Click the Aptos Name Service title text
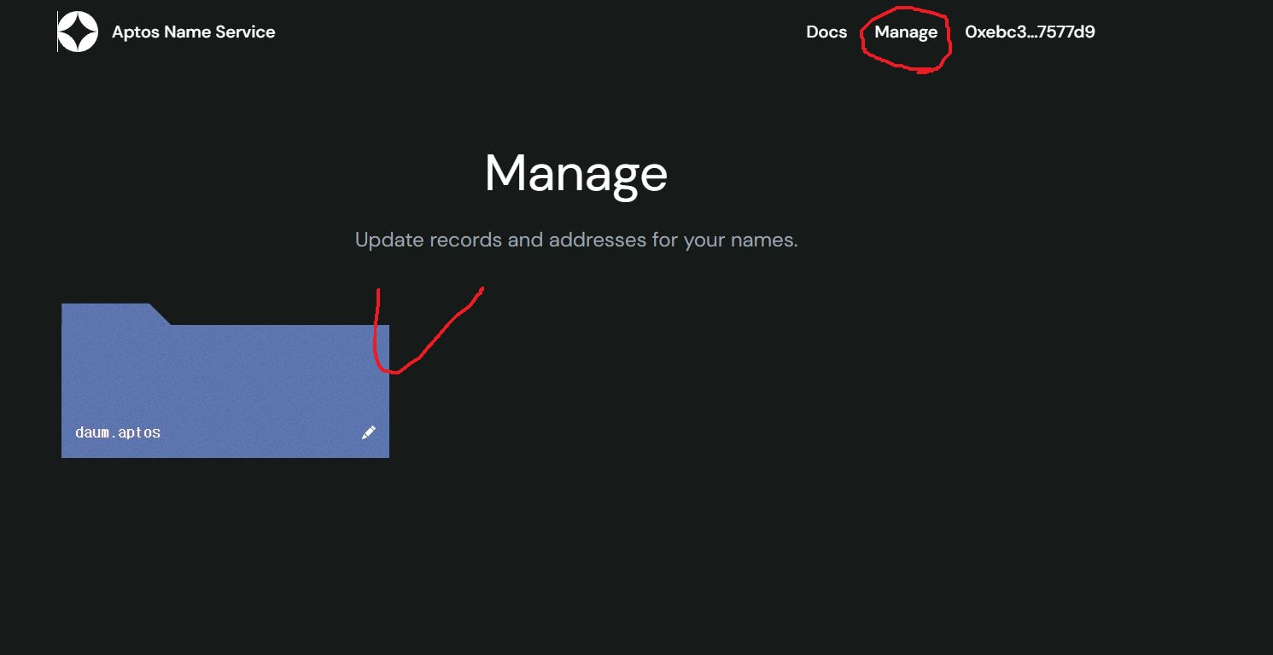 tap(194, 32)
